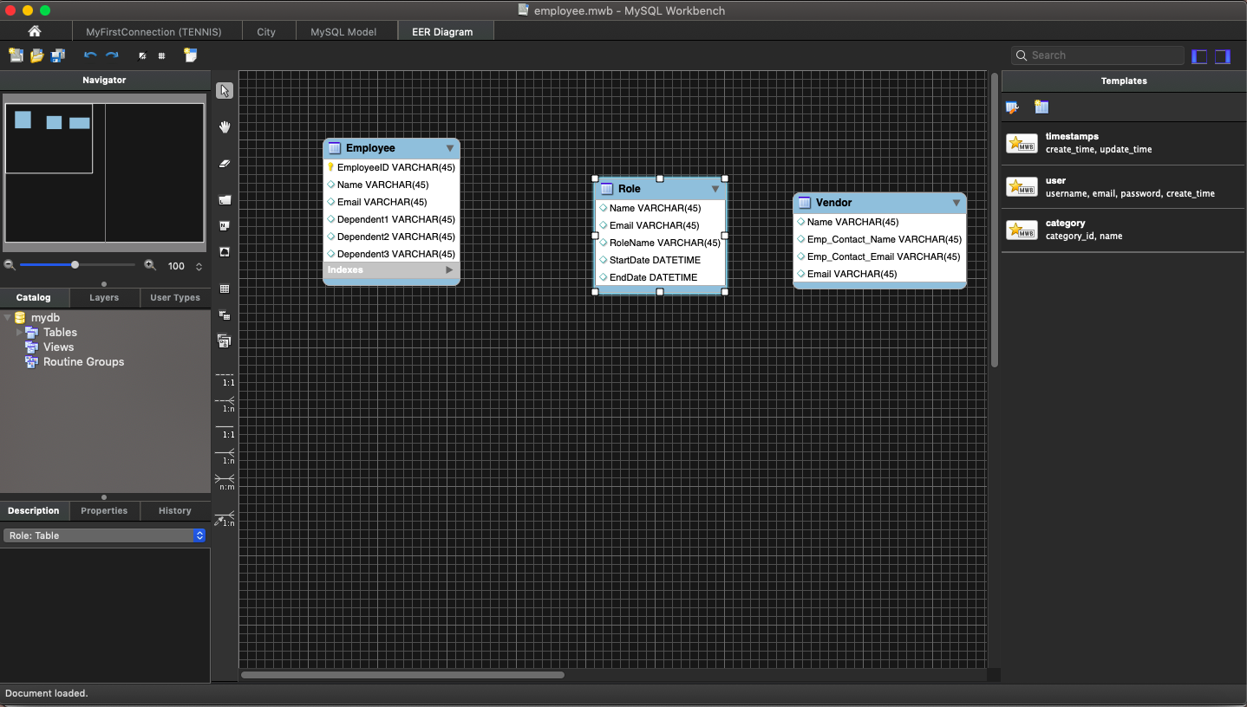
Task: Choose 1:1 non-identifying relationship tool
Action: [x=225, y=379]
